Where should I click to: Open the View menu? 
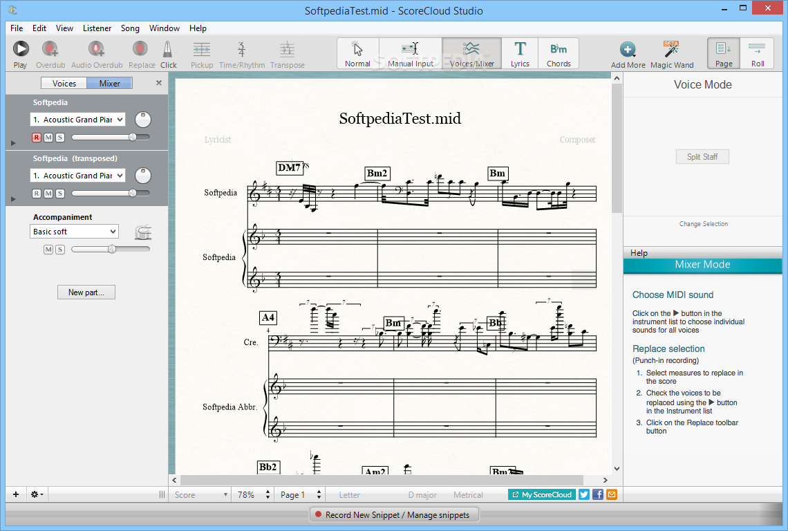pyautogui.click(x=64, y=28)
